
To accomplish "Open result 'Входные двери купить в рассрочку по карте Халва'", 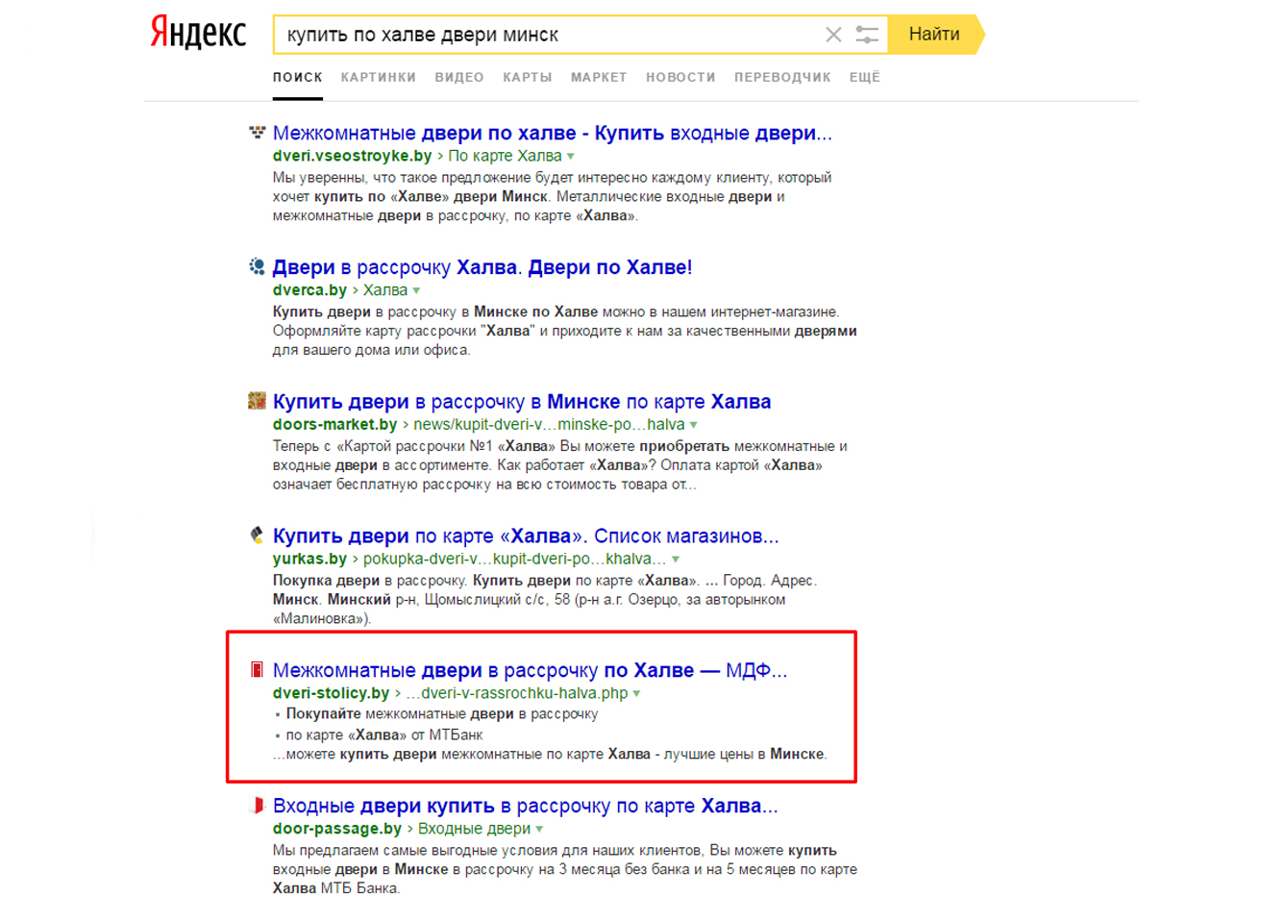I will tap(526, 806).
